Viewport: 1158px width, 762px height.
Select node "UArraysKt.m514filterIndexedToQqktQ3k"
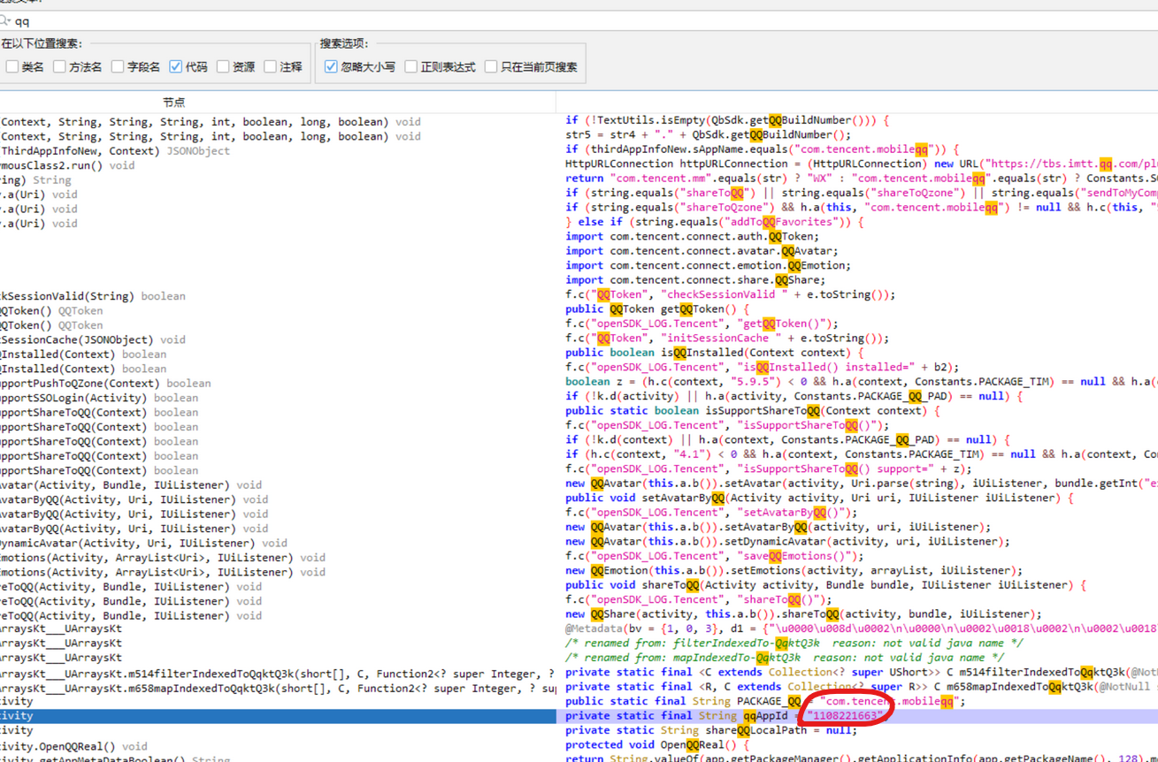click(x=278, y=674)
